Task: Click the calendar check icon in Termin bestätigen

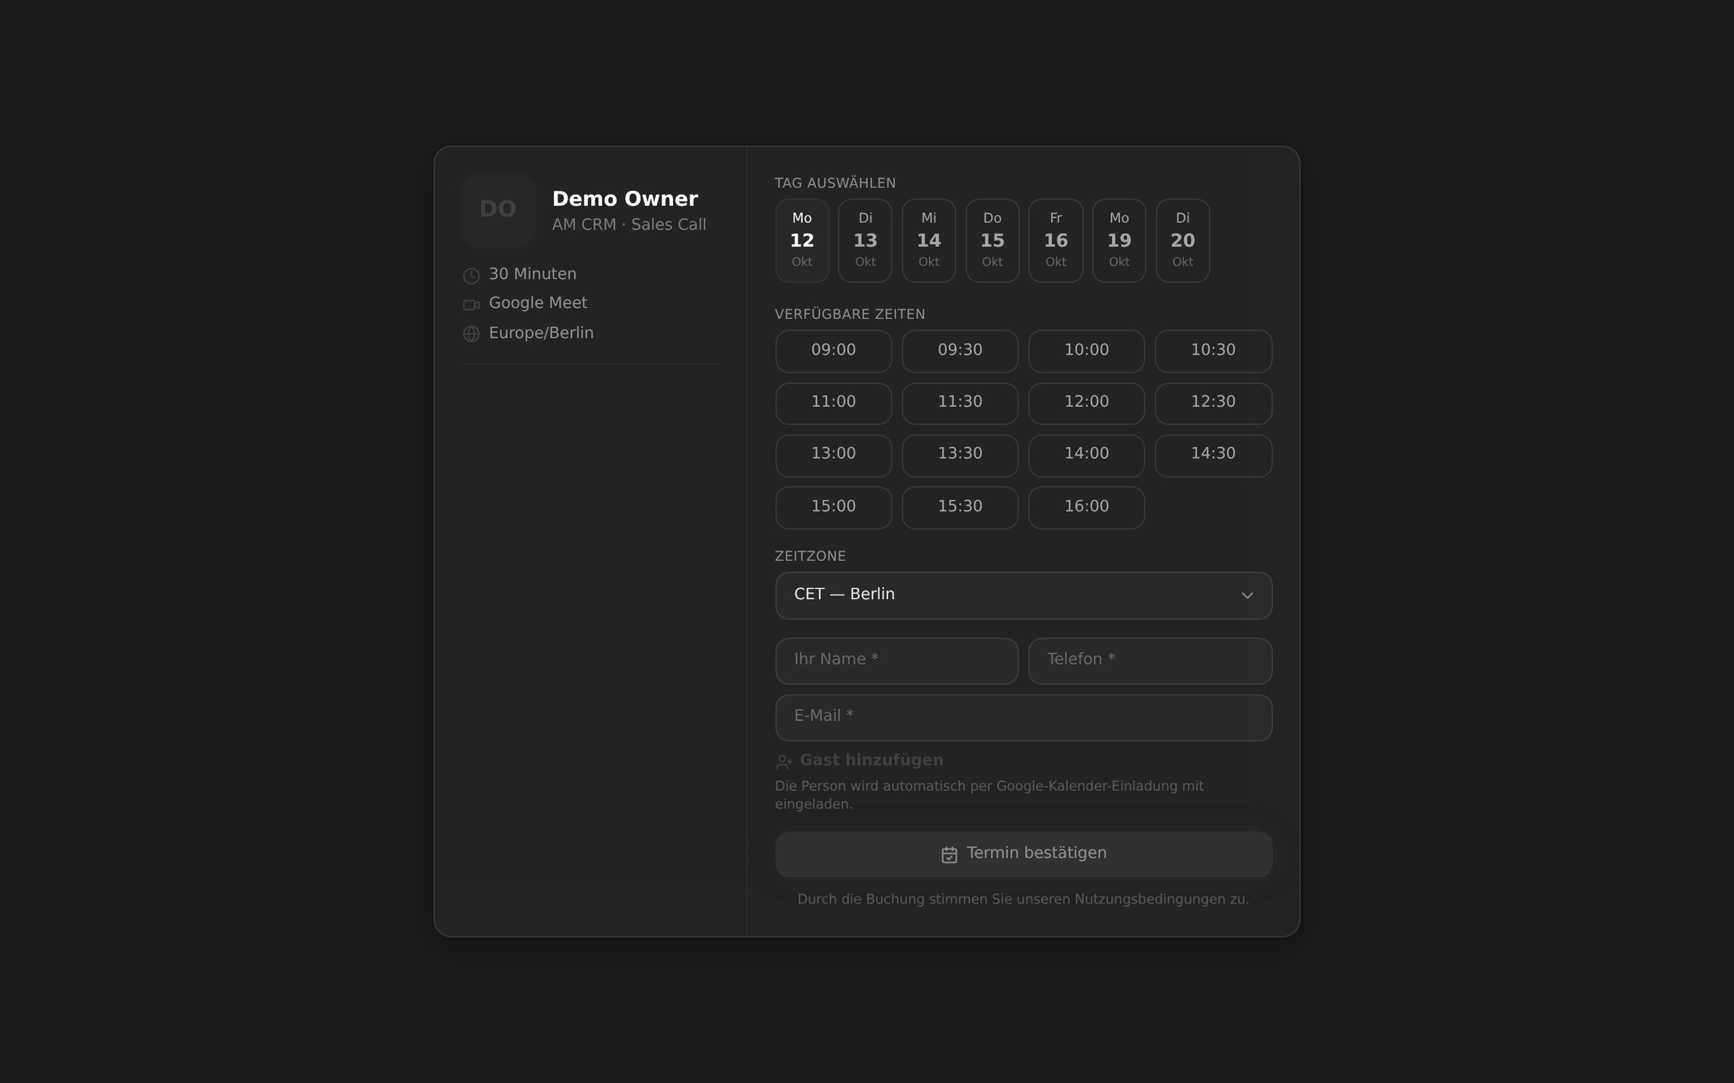Action: pos(949,854)
